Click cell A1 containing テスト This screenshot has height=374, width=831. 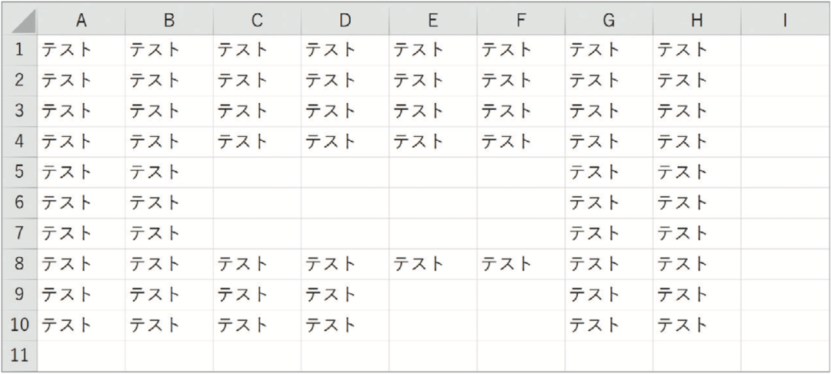81,50
